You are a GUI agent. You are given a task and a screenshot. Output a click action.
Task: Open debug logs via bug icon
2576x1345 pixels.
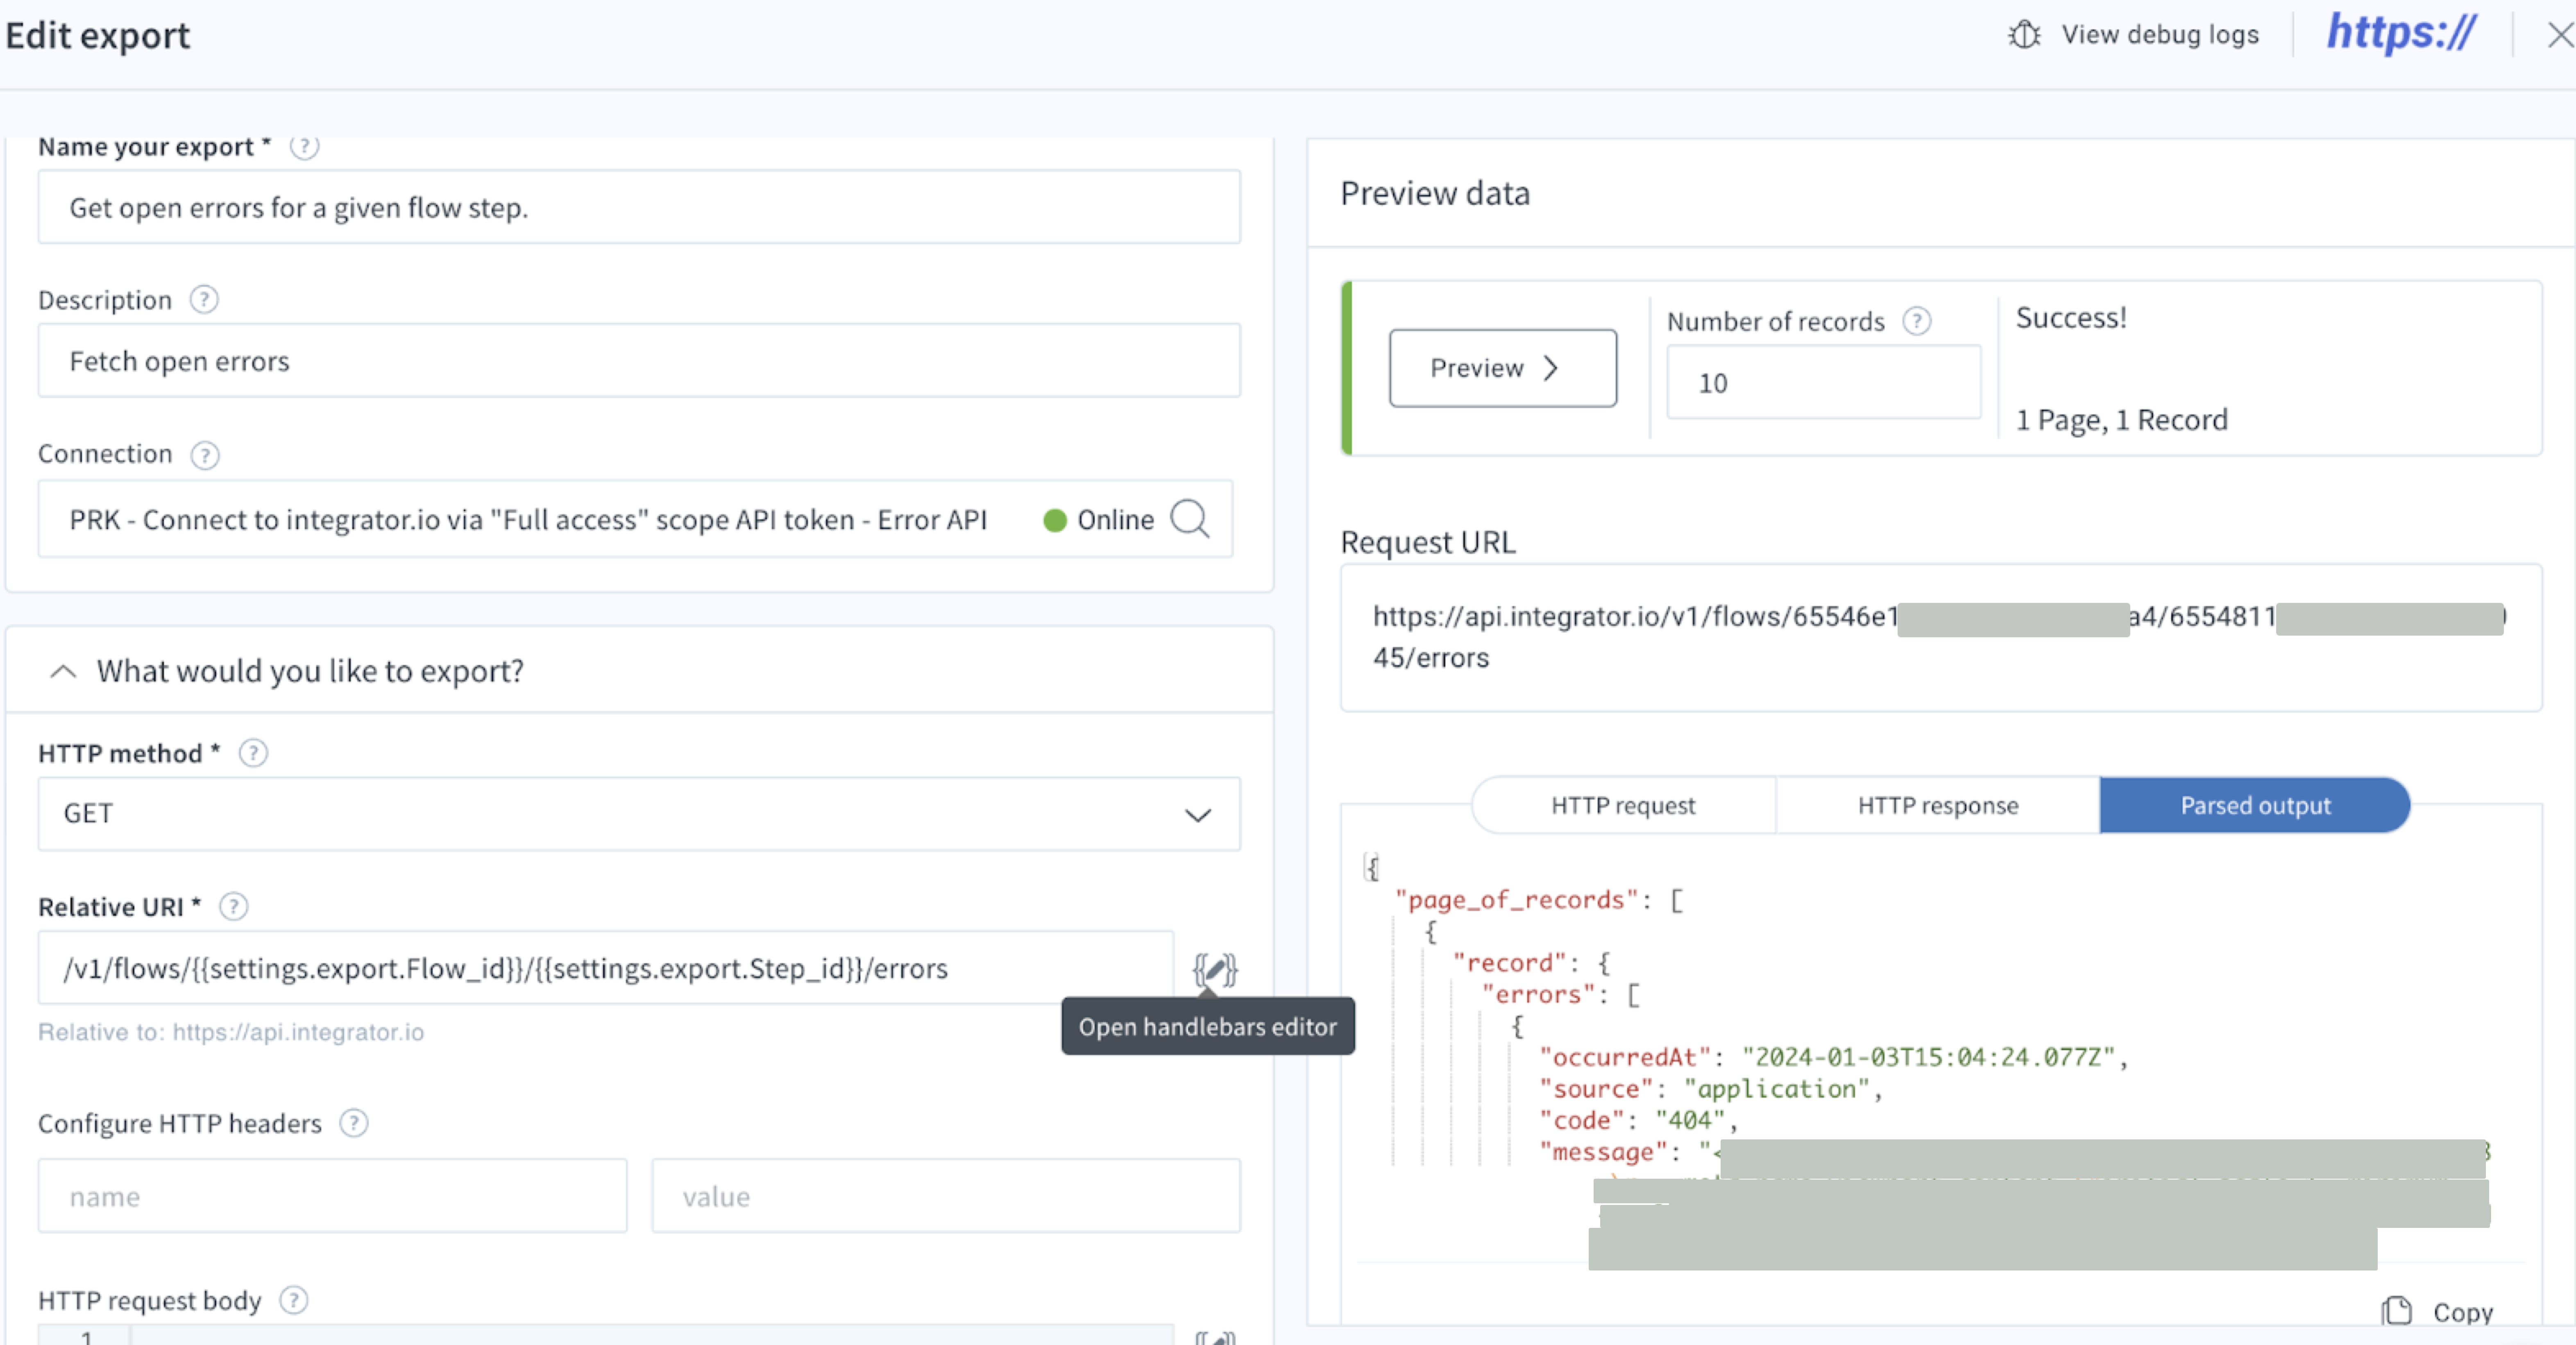pos(2024,35)
